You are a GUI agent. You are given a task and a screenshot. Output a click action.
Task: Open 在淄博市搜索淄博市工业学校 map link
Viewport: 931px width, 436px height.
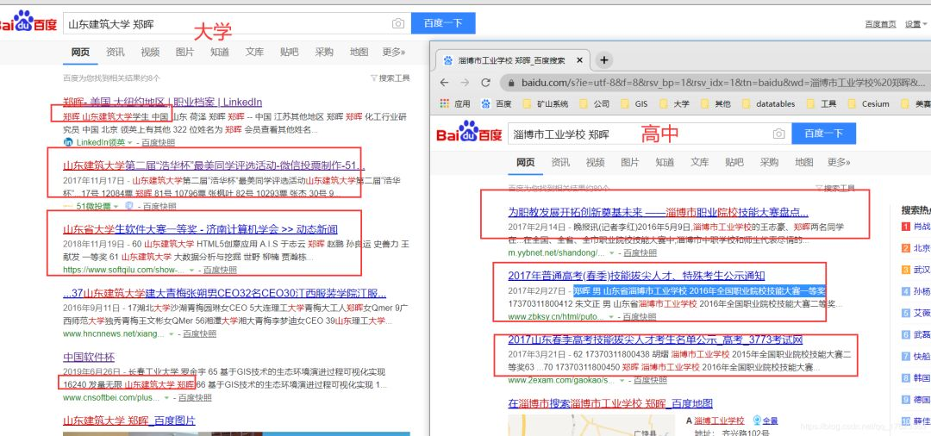610,403
